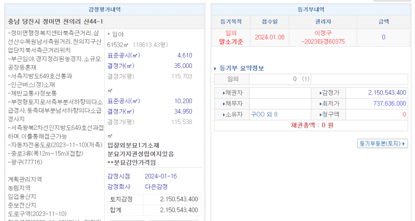Click the appraisal firm 다온감정
415x221 pixels.
pyautogui.click(x=157, y=187)
